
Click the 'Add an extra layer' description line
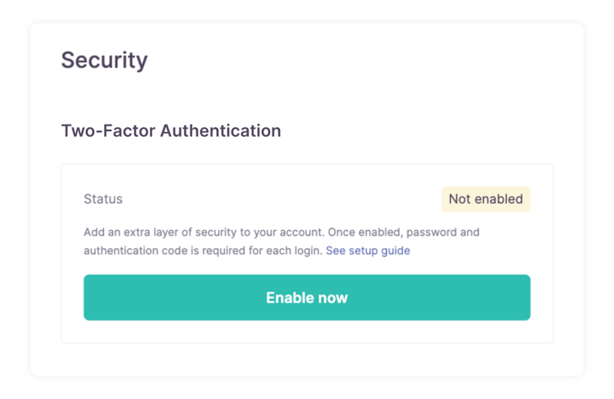tap(246, 232)
